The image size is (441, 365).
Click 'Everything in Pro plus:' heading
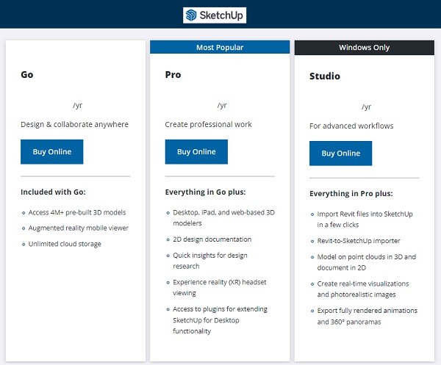(351, 193)
